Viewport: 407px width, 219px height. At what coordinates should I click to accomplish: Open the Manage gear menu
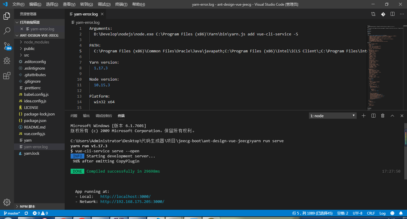click(7, 202)
